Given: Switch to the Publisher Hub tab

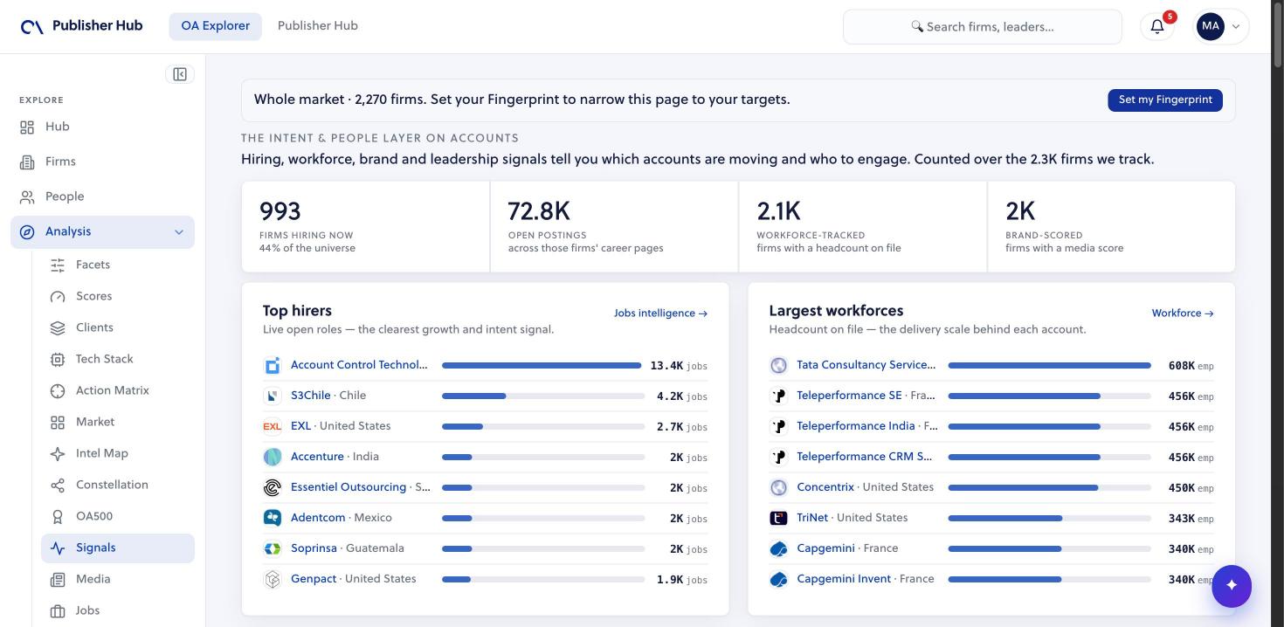Looking at the screenshot, I should tap(318, 26).
